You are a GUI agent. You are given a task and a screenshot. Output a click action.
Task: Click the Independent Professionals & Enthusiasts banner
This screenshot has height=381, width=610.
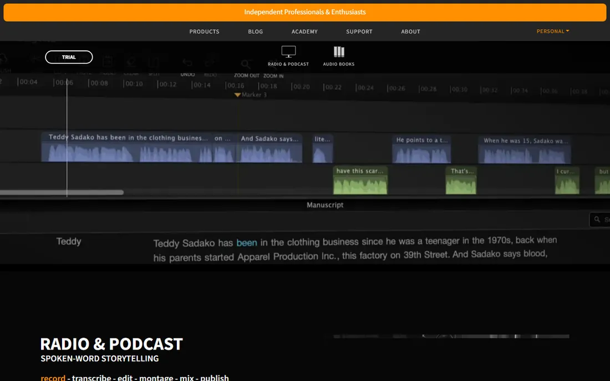click(305, 12)
